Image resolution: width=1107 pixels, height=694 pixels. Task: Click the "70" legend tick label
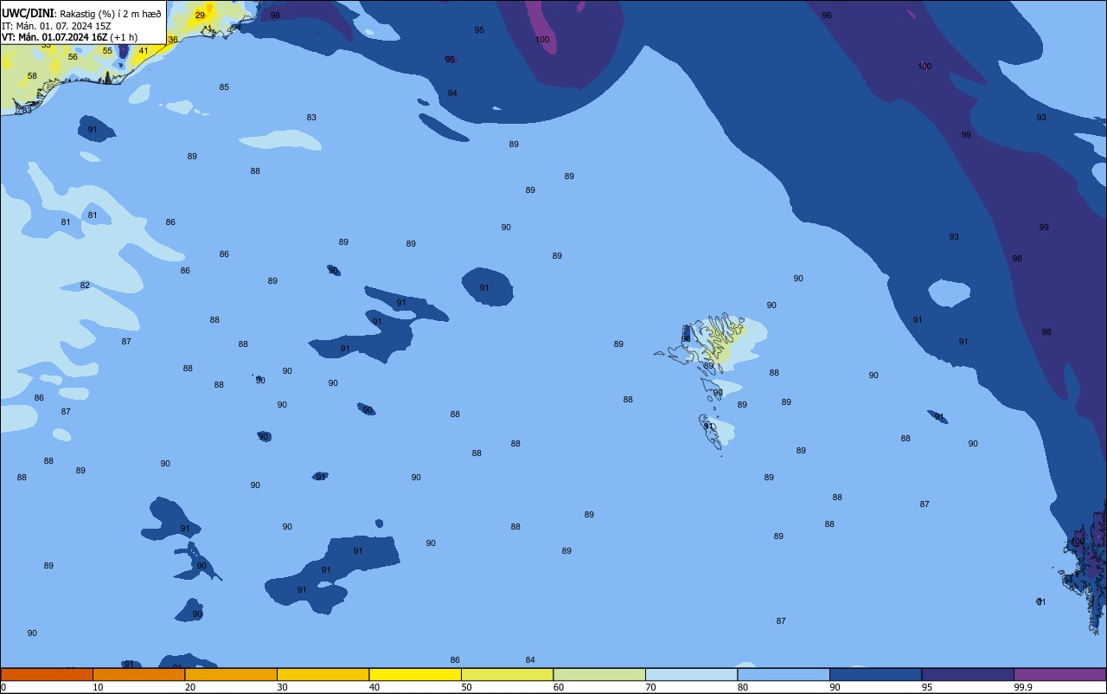[x=650, y=687]
